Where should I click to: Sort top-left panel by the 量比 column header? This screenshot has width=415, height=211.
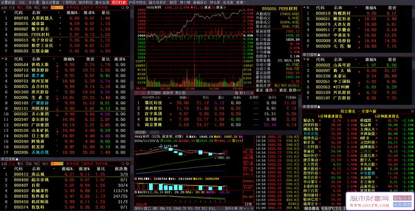[106, 12]
